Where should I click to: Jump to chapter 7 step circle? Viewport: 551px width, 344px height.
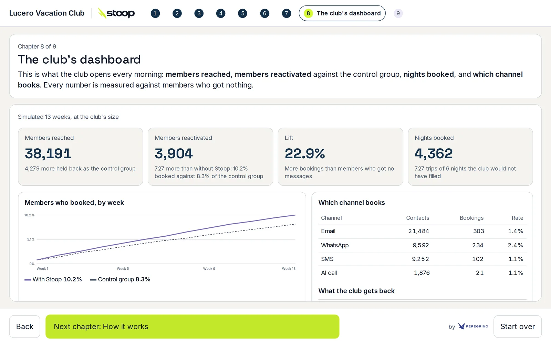tap(286, 13)
